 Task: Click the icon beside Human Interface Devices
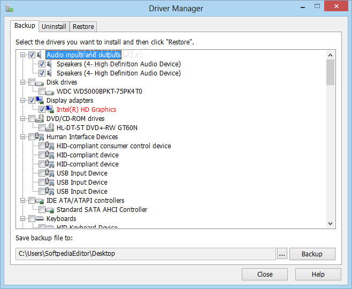pos(40,136)
